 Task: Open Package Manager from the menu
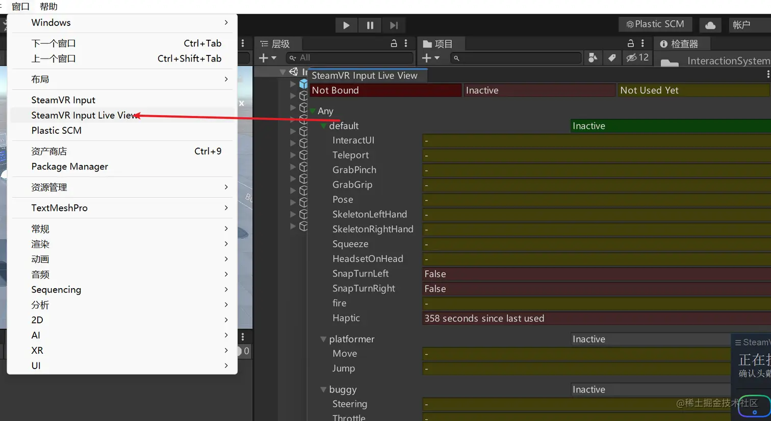click(122, 166)
